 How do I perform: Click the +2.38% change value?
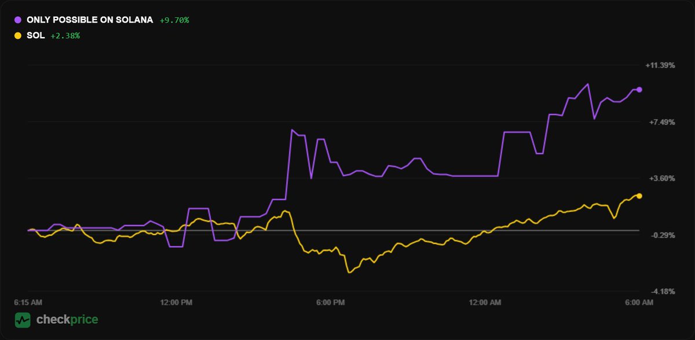(x=65, y=36)
